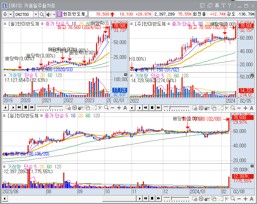Close the monthly volume sub-panel with x
257x204 pixels.
pos(126,74)
